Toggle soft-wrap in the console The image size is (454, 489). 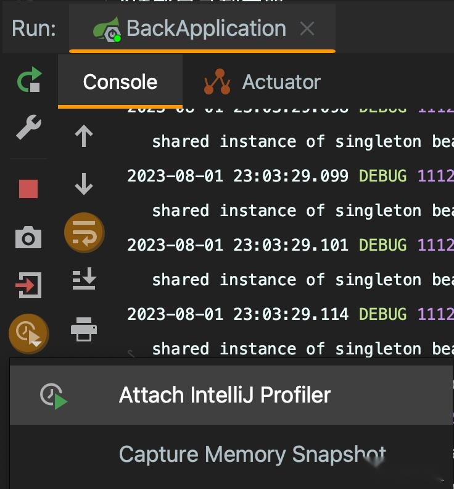tap(84, 233)
